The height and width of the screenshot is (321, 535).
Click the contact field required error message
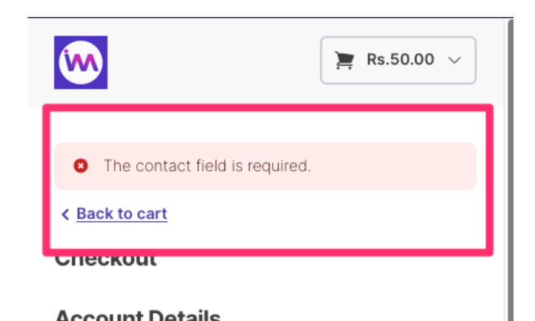(207, 166)
